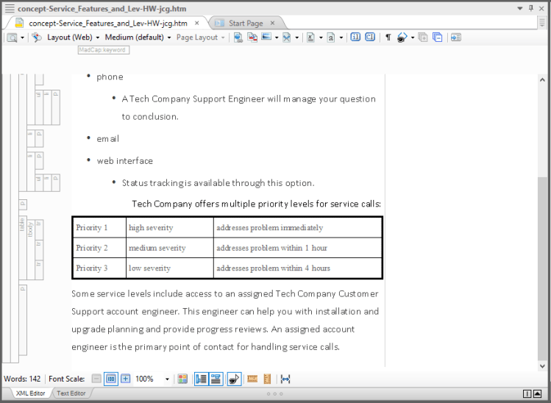Open the Layout (Web) dropdown
551x403 pixels.
[73, 38]
